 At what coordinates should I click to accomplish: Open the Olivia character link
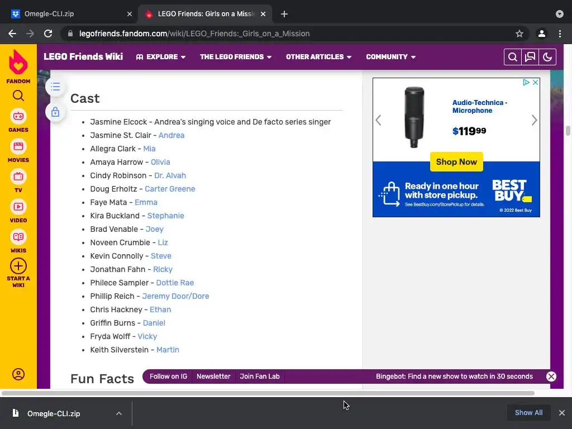tap(160, 162)
